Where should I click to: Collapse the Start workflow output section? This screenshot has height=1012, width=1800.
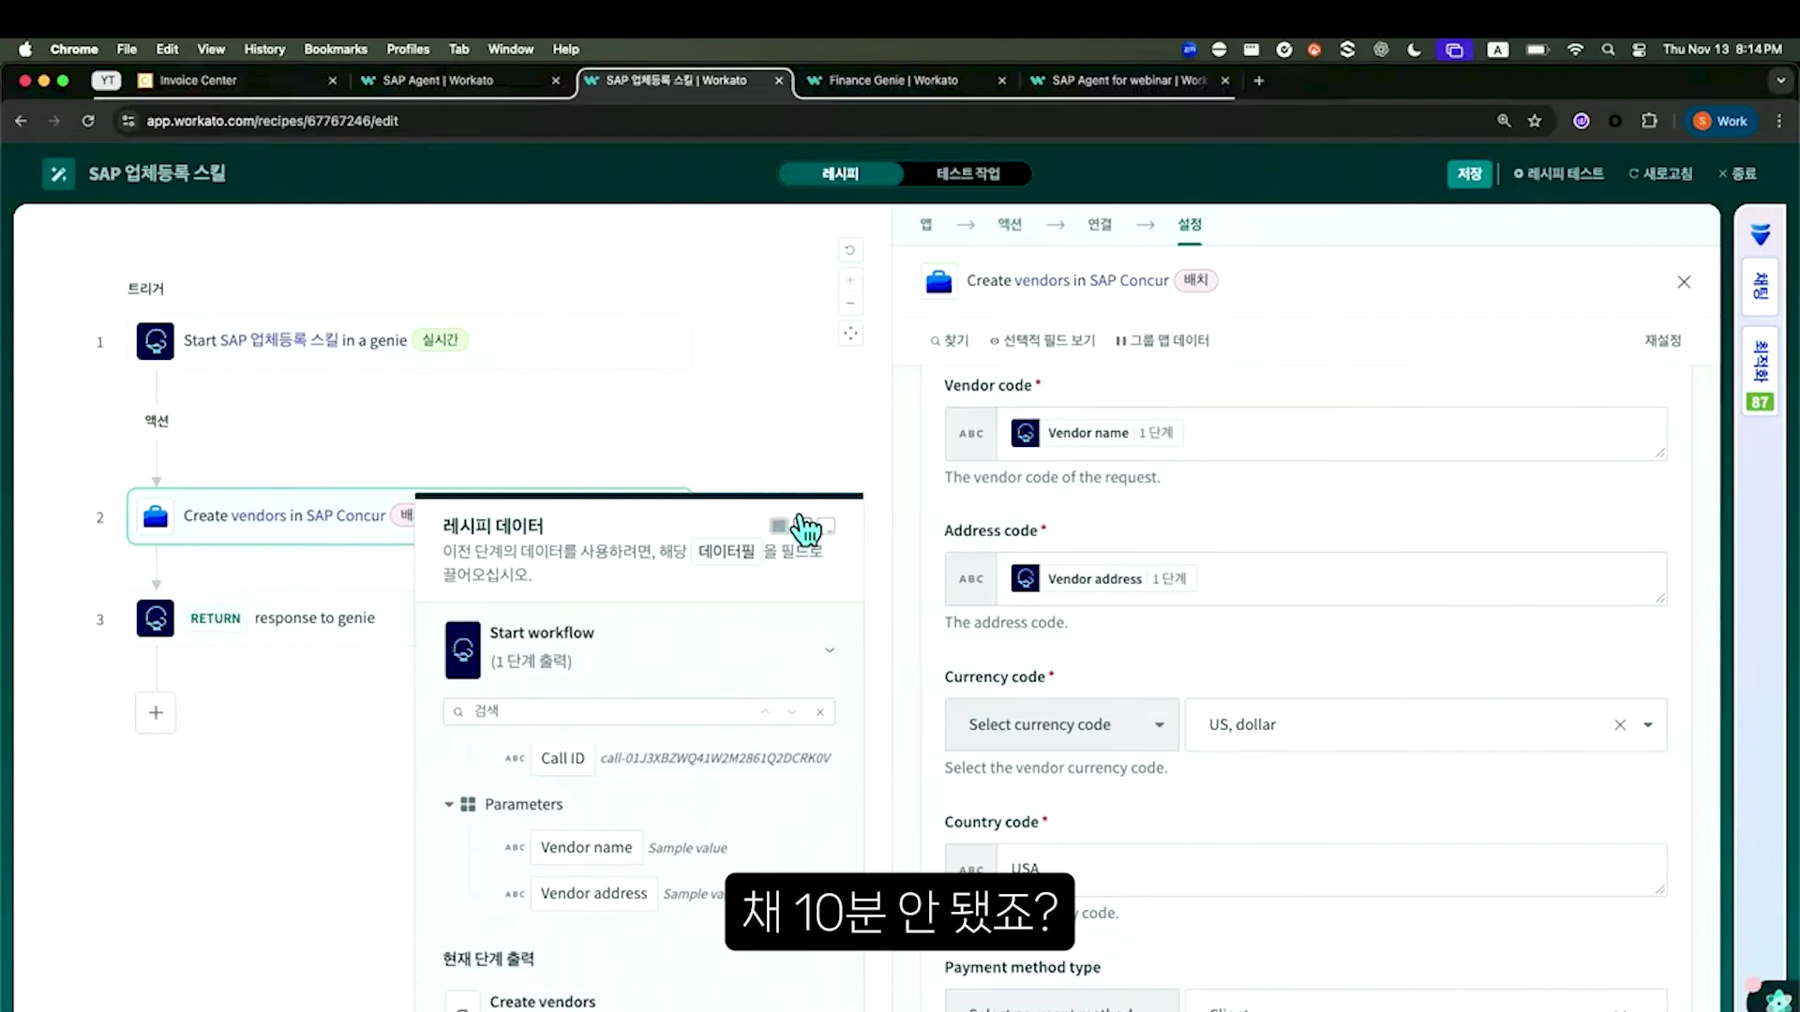tap(830, 649)
